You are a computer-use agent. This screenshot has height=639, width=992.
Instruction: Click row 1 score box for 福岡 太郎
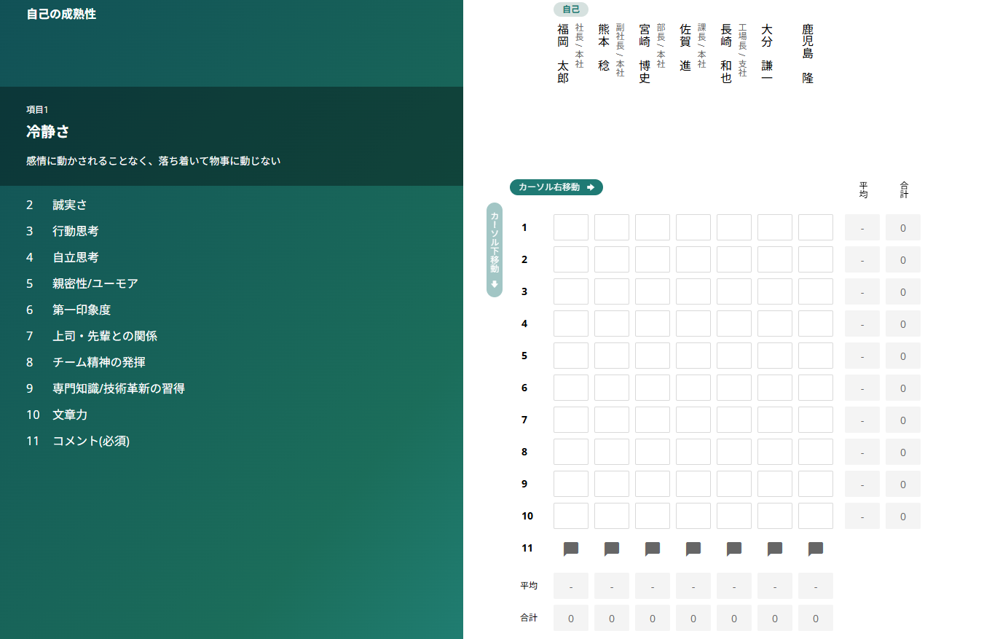click(571, 227)
